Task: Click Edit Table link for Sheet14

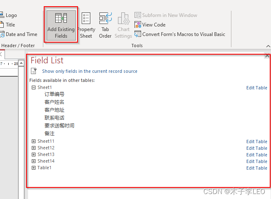Action: tap(257, 161)
